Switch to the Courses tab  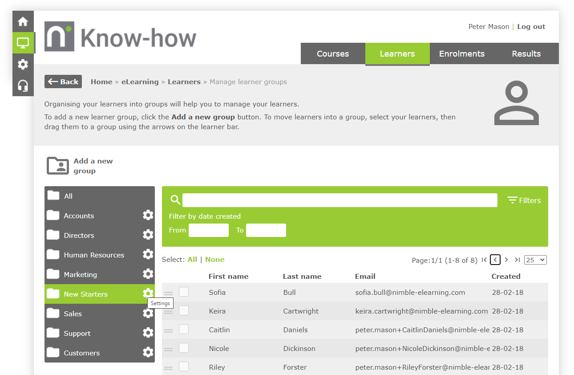[x=333, y=54]
